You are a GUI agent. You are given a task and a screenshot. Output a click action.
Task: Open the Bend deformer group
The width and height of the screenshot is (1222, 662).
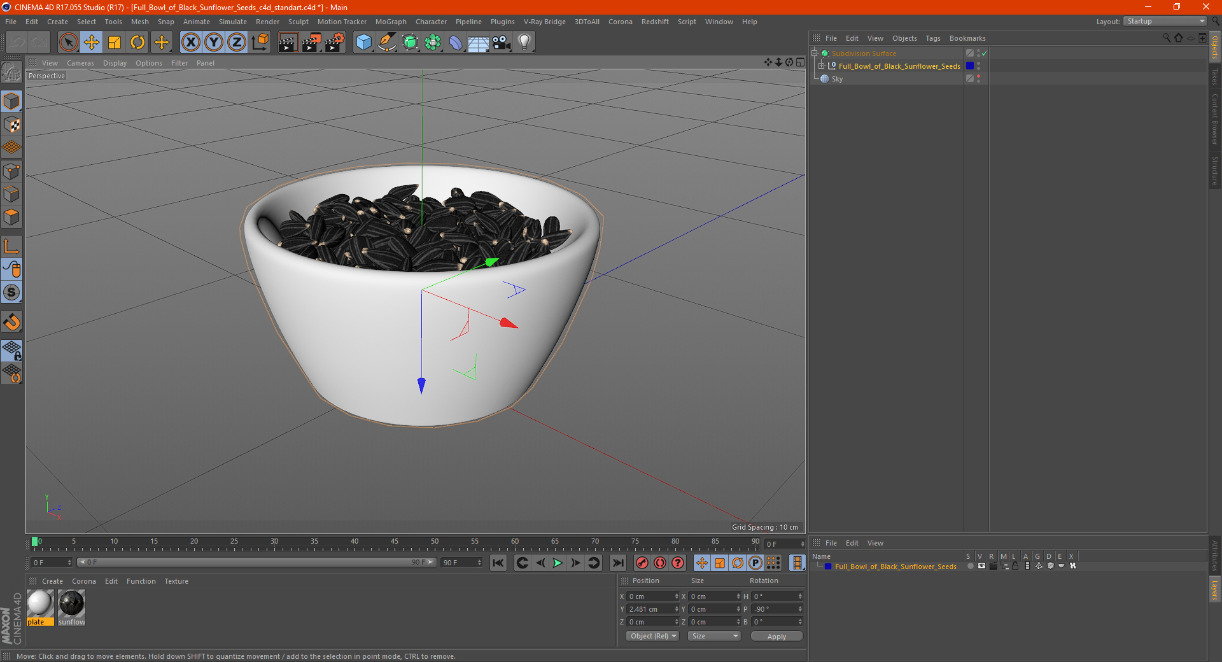tap(456, 43)
